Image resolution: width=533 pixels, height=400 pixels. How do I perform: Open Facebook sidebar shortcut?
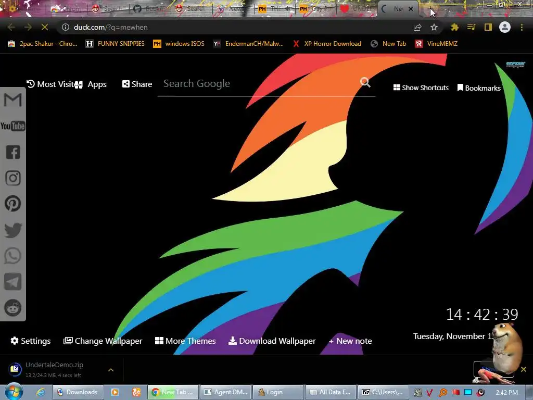pos(13,152)
